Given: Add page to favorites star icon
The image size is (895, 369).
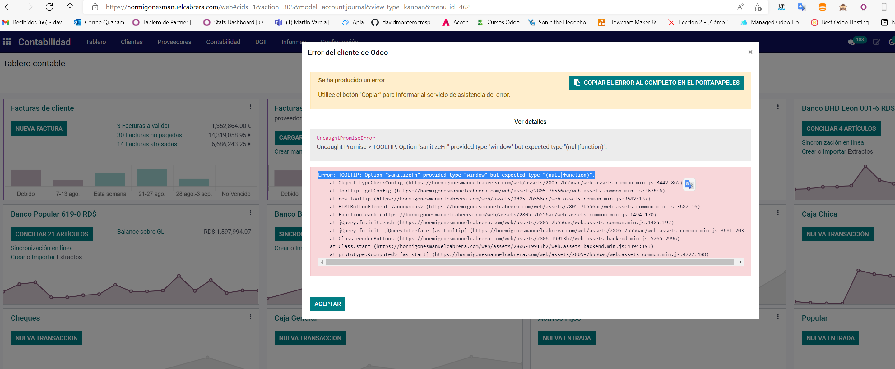Looking at the screenshot, I should (x=758, y=7).
